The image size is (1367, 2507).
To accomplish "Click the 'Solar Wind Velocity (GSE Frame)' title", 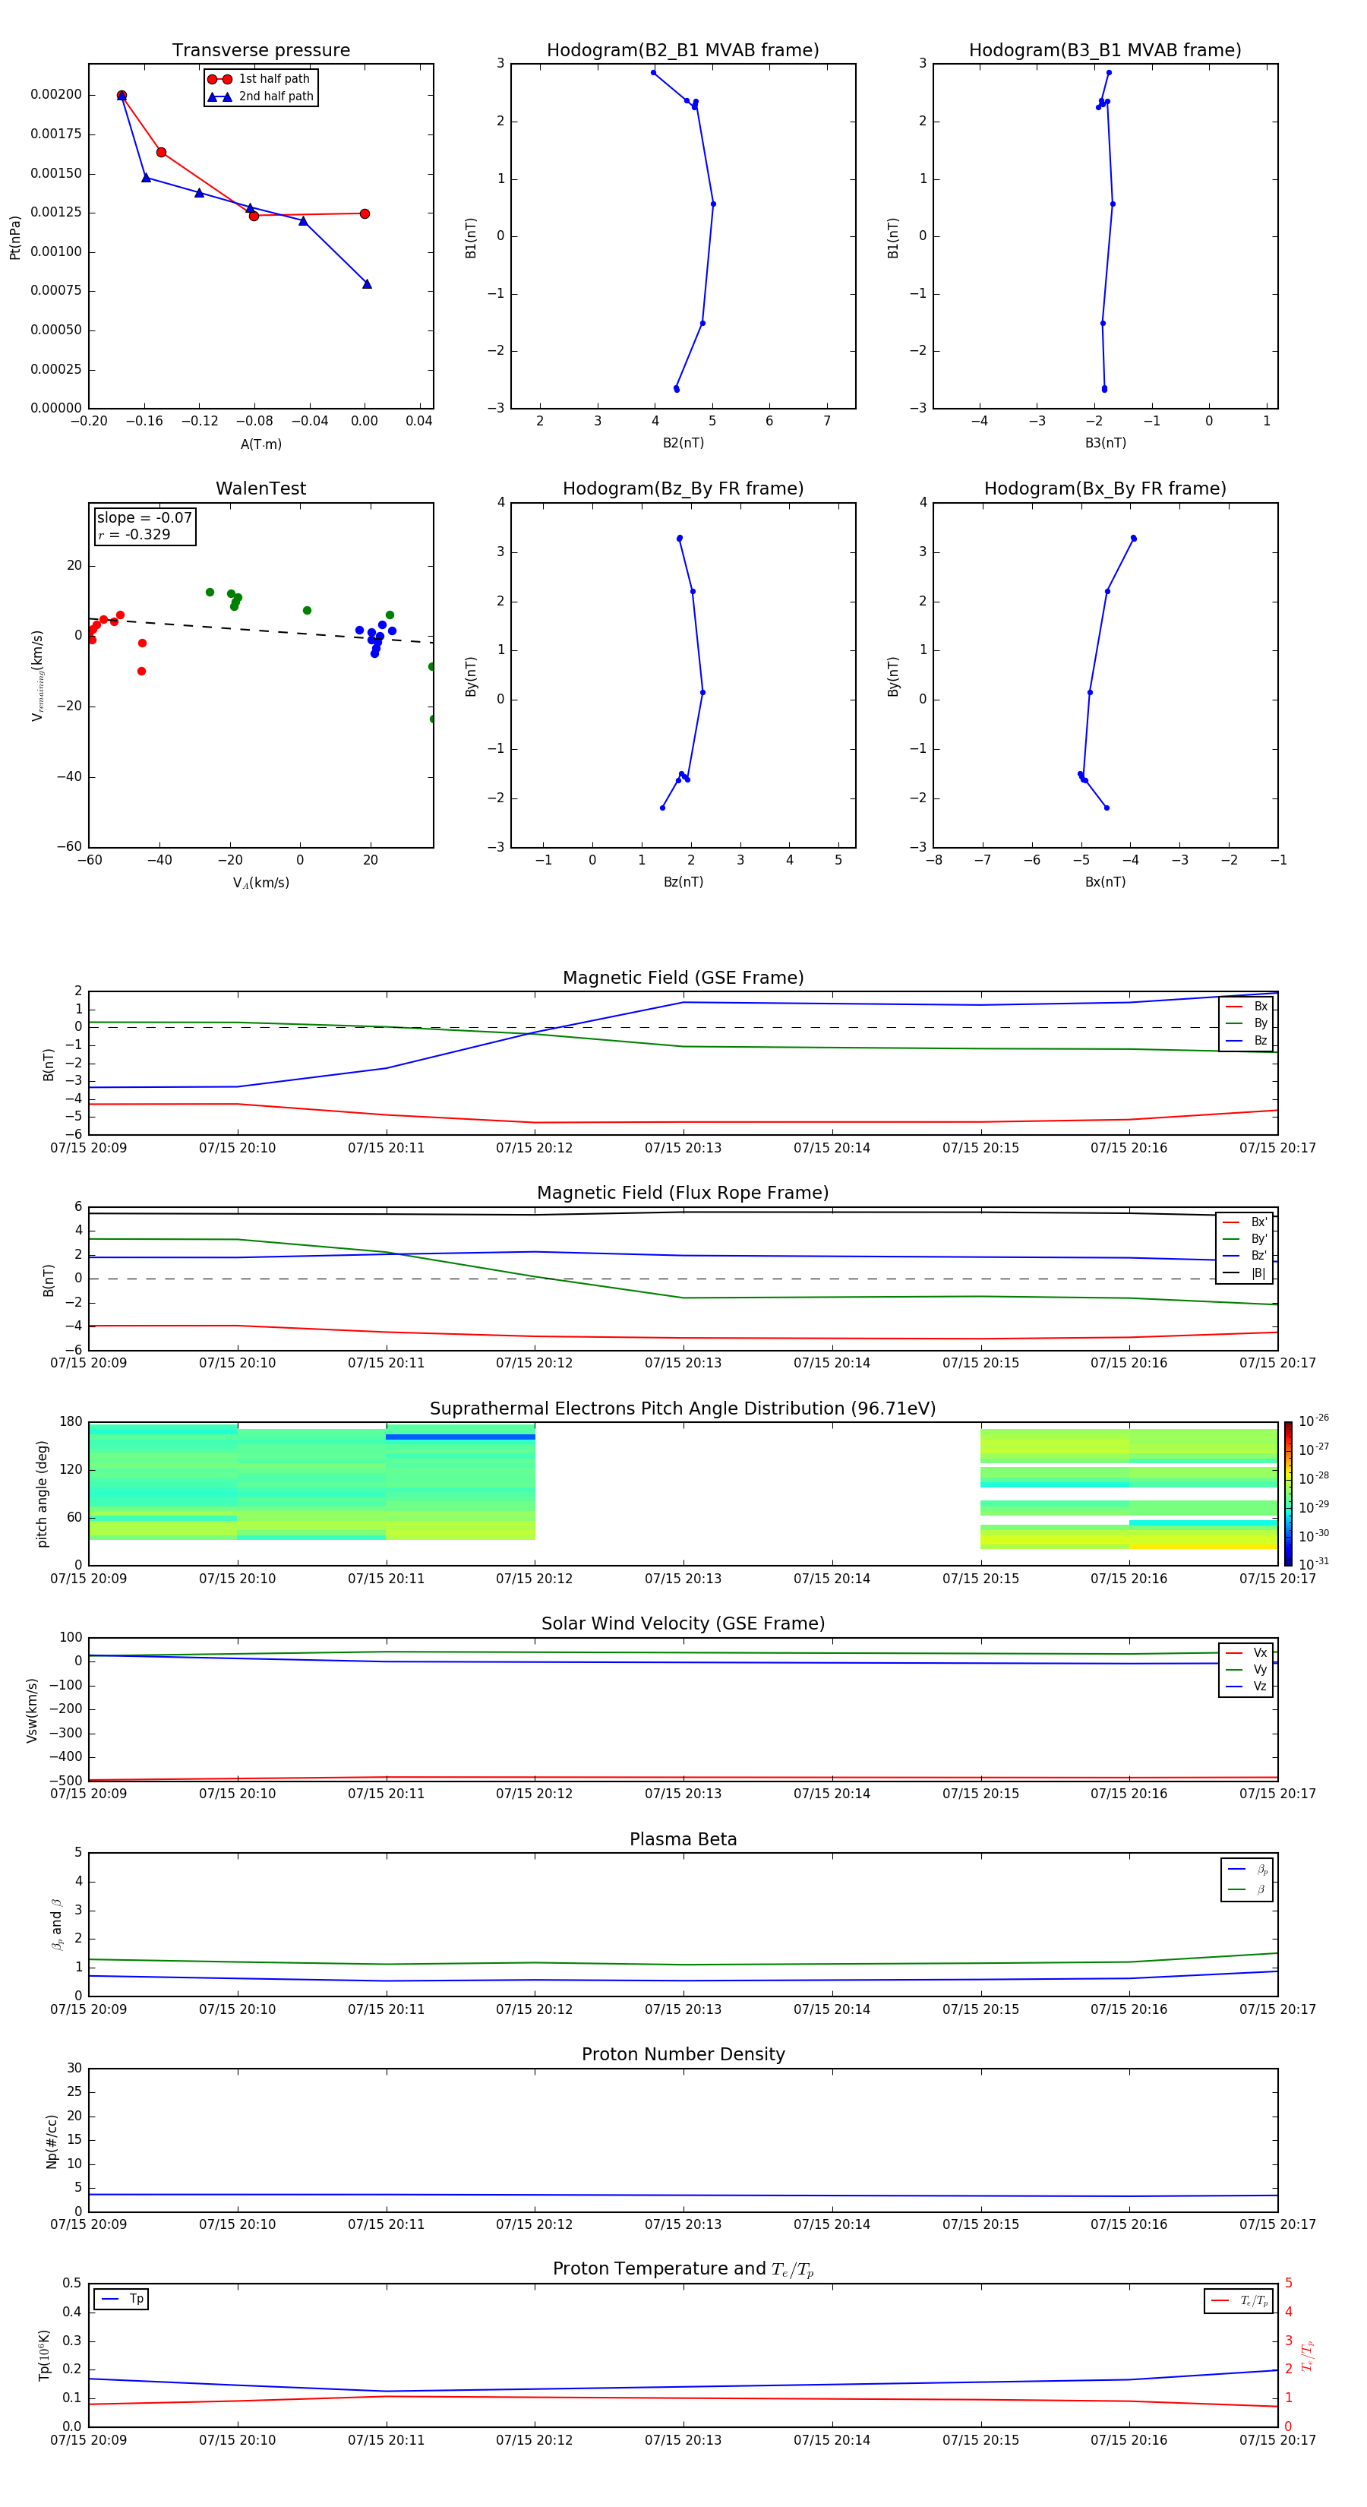I will [683, 1623].
